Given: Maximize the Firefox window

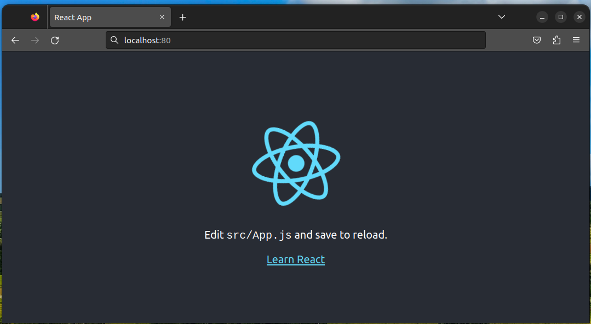Looking at the screenshot, I should [x=561, y=17].
